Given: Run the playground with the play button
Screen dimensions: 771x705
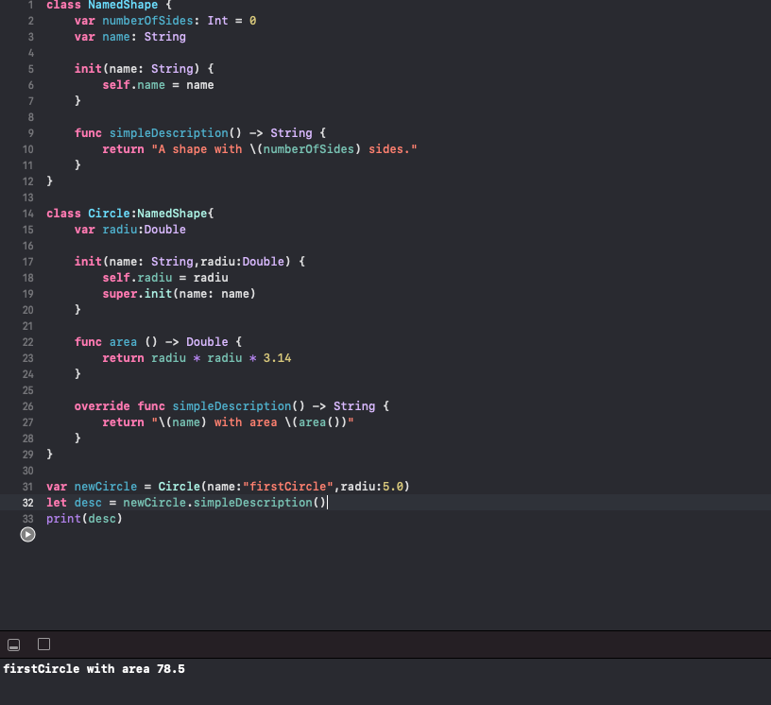Looking at the screenshot, I should [27, 534].
